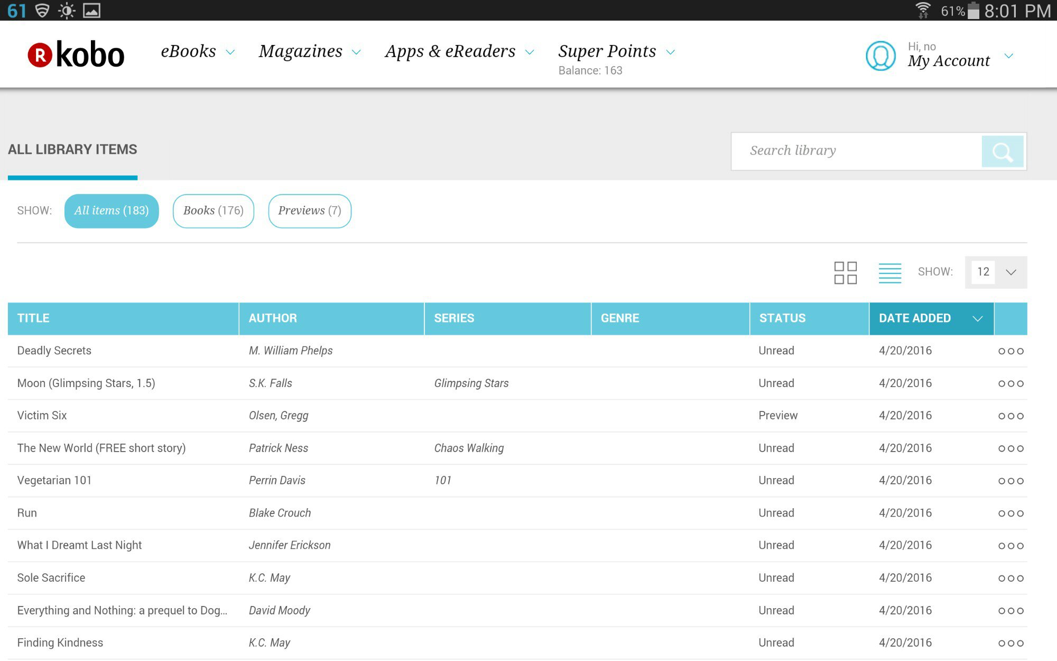Open more options for Victim Six
The width and height of the screenshot is (1057, 661).
(x=1010, y=416)
